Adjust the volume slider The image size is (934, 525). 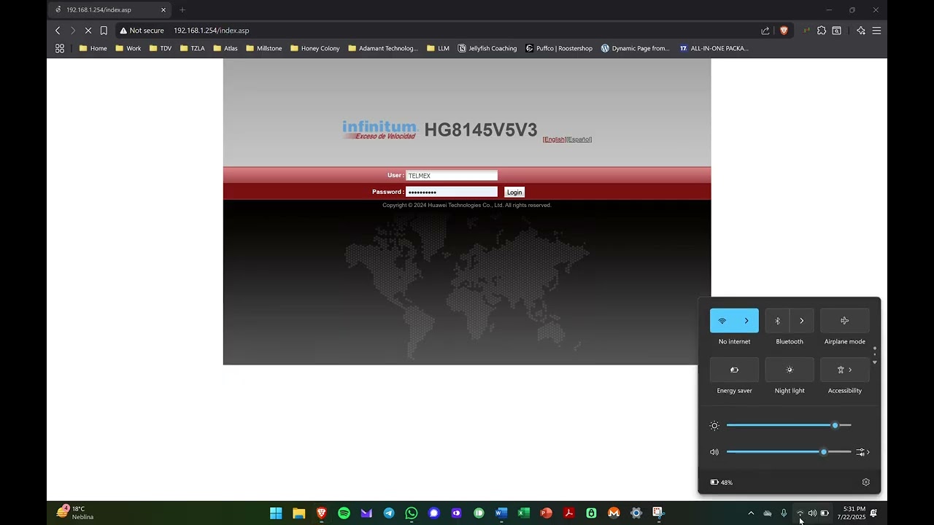[789, 452]
